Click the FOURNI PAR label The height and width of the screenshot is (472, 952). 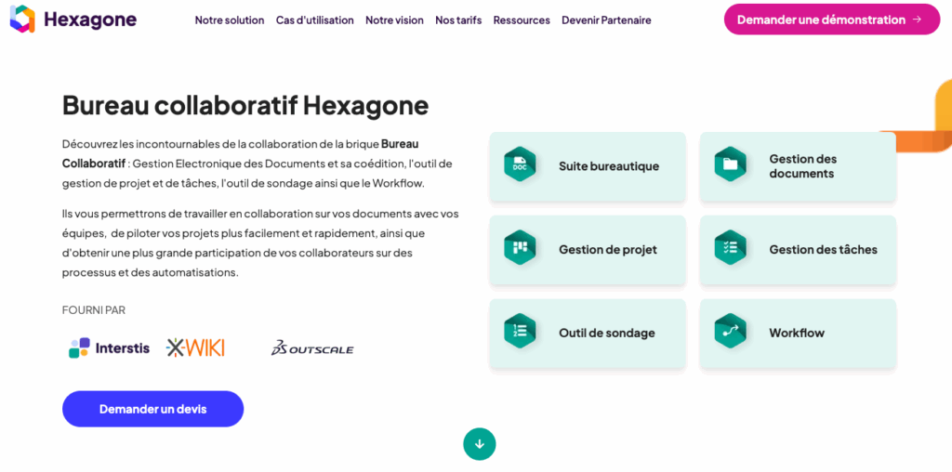click(94, 310)
